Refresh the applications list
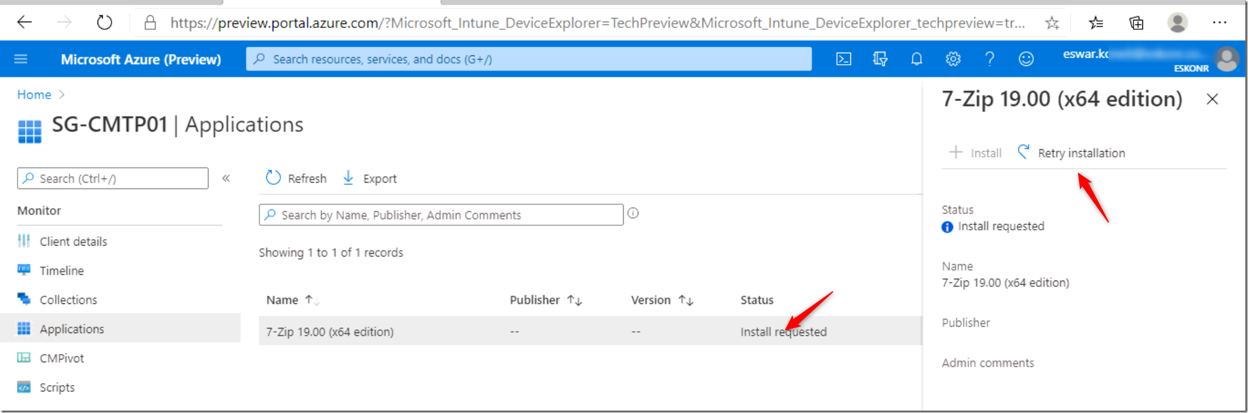The image size is (1248, 413). pyautogui.click(x=296, y=178)
